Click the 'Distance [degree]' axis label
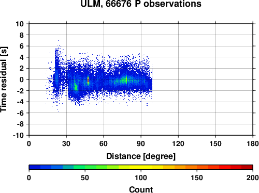259x193 pixels. coord(141,156)
